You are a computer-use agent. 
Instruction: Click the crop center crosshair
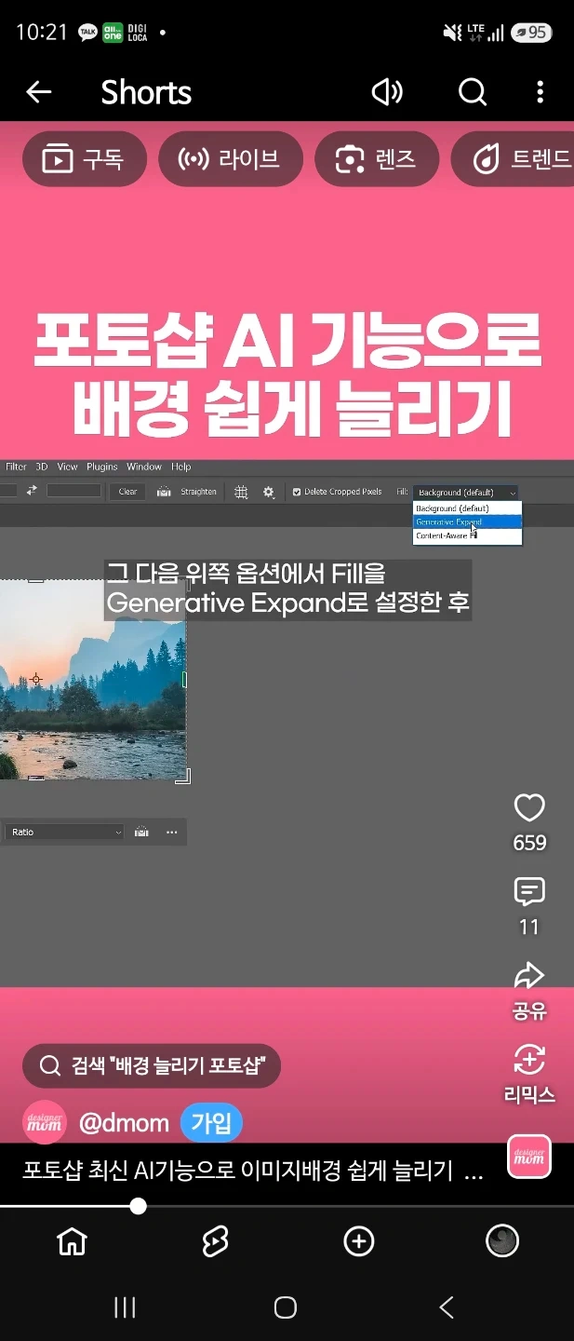(x=35, y=679)
